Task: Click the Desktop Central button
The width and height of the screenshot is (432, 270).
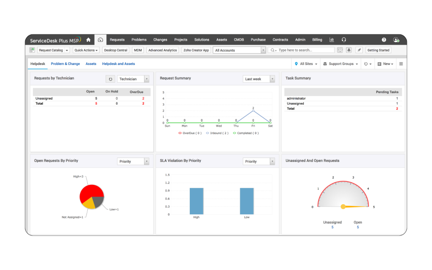Action: click(116, 50)
